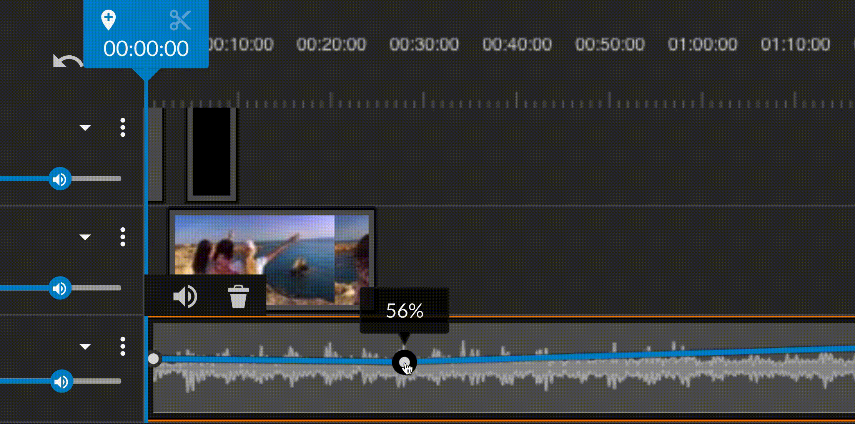
Task: Jump to 01:10:00 on the timeline ruler
Action: click(795, 45)
